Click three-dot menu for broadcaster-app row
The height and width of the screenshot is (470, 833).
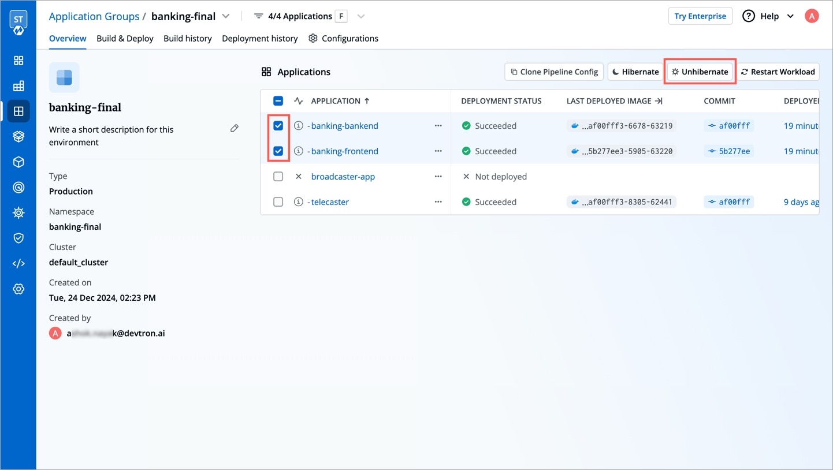tap(438, 177)
